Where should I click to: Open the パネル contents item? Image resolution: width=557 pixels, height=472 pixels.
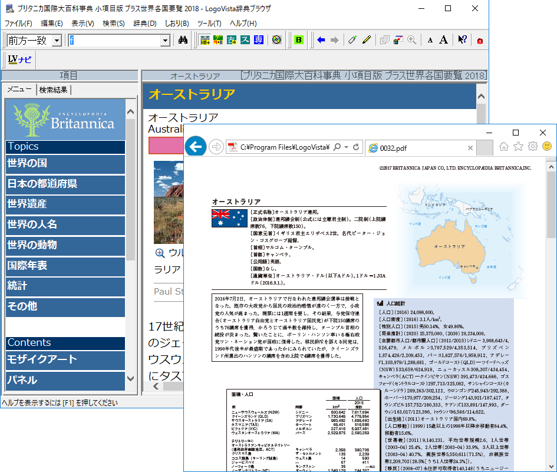coord(65,381)
